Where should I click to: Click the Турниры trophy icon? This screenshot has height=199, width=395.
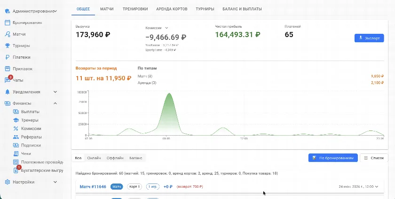tap(8, 46)
